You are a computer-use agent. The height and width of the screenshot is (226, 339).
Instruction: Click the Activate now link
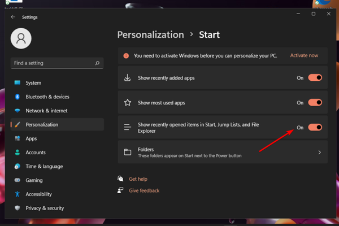[x=304, y=55]
